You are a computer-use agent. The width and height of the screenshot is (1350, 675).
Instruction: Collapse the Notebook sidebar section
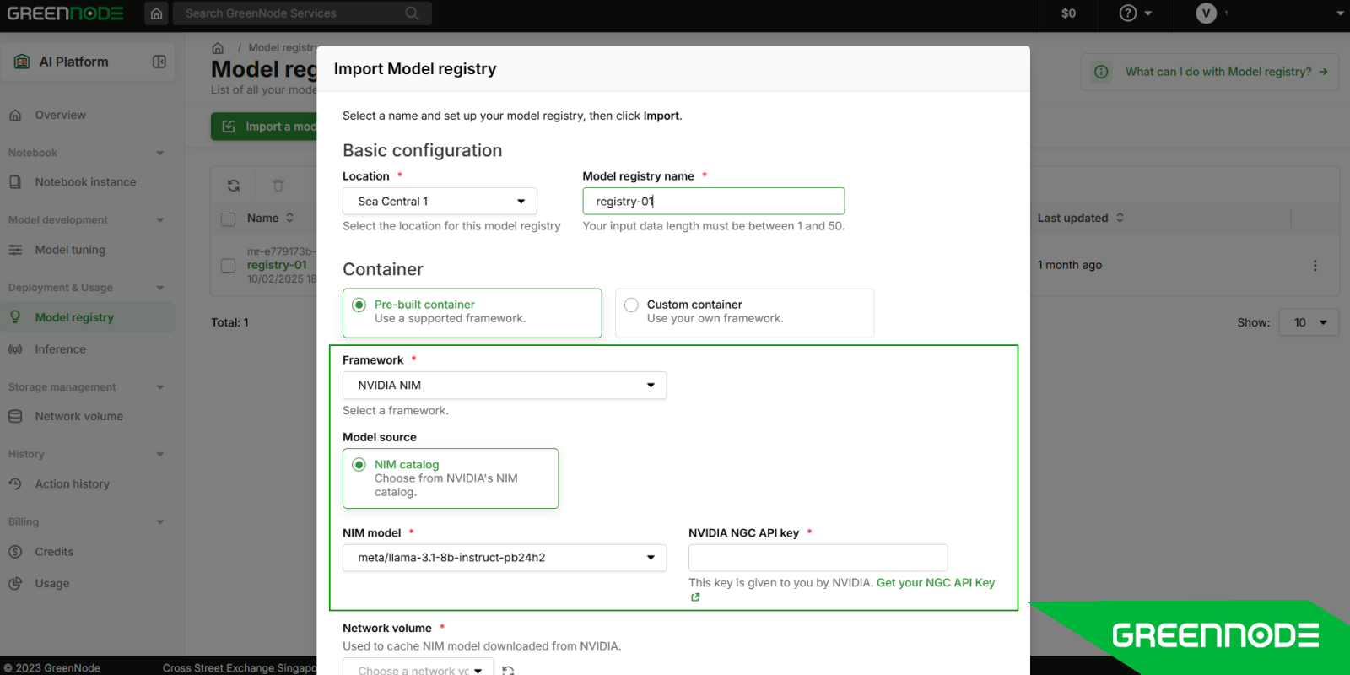[160, 153]
